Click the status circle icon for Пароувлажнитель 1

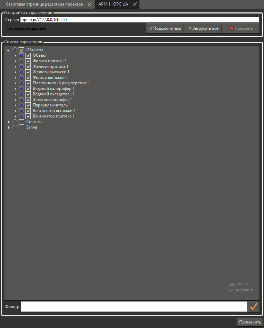[x=21, y=105]
